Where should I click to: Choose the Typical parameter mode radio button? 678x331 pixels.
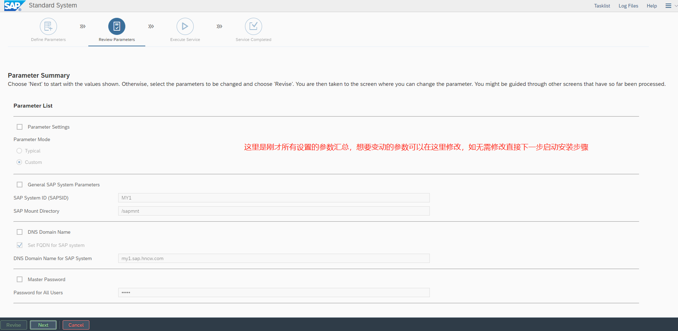tap(20, 151)
